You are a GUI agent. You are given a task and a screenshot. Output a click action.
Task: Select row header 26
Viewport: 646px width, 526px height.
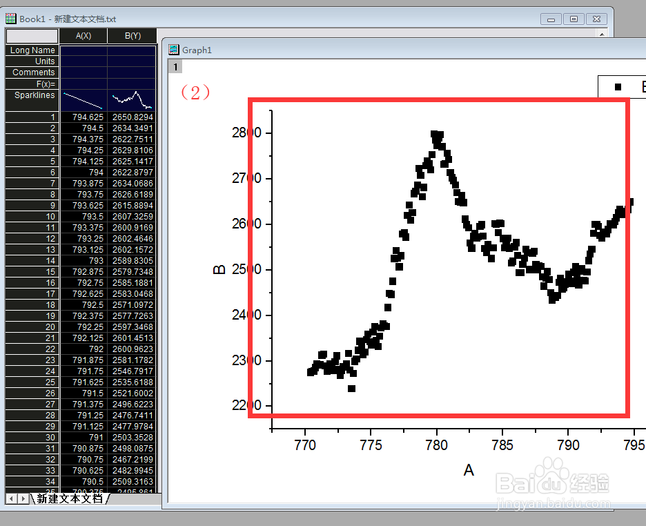(x=32, y=393)
